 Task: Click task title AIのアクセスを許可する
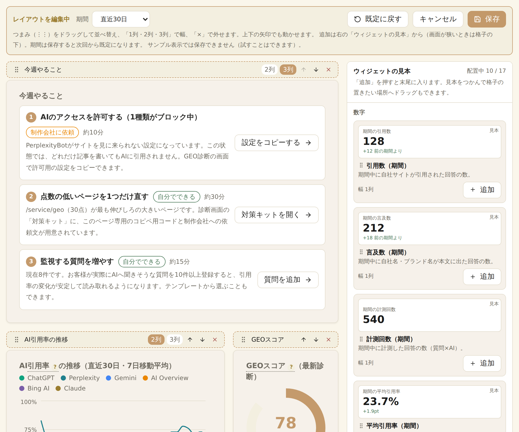[x=120, y=117]
